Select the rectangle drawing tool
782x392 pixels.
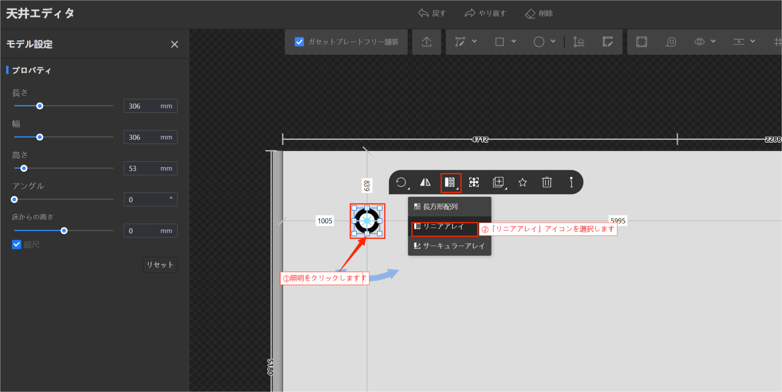click(500, 42)
